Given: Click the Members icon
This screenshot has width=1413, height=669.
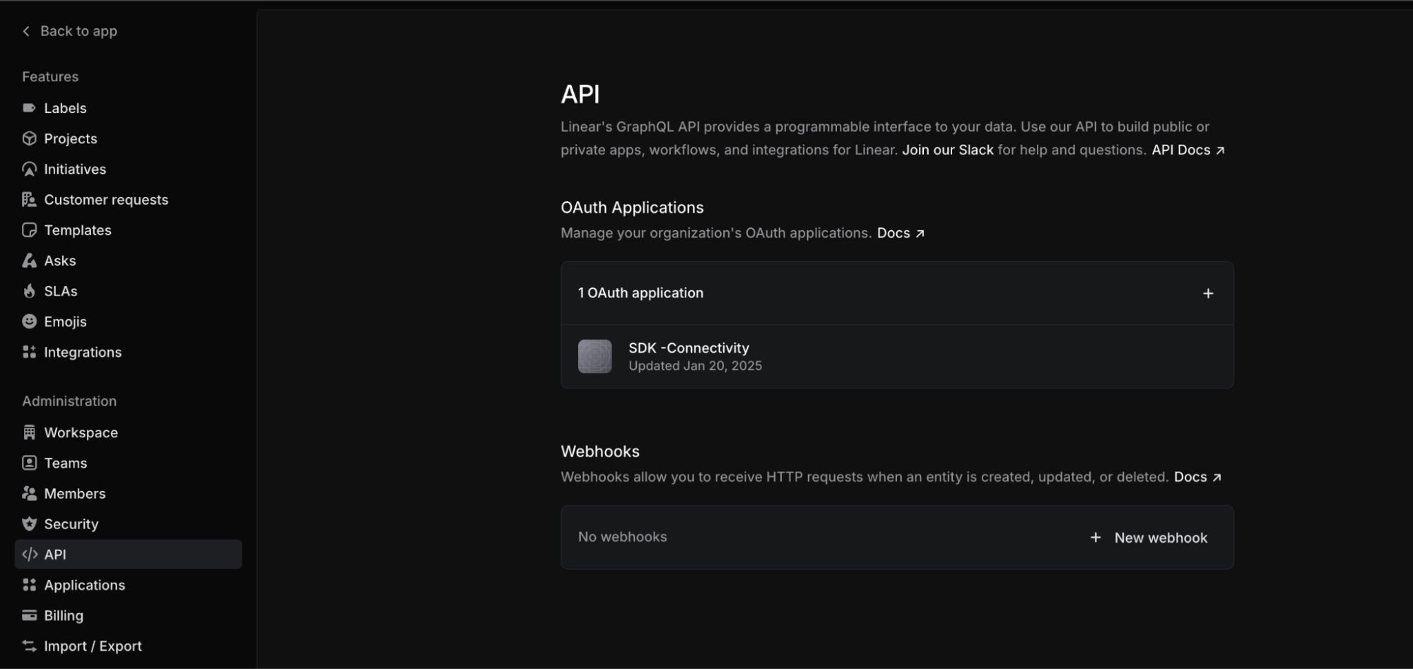Looking at the screenshot, I should click(29, 493).
